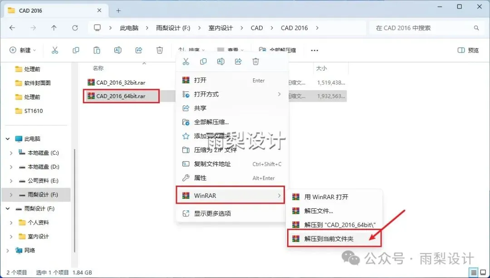Open the ST1610 folder in sidebar

29,111
